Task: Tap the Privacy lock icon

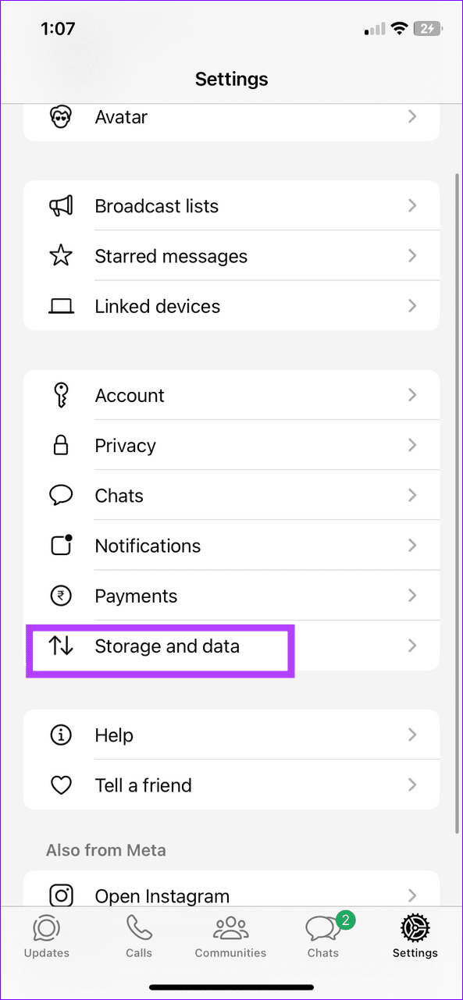Action: [61, 445]
